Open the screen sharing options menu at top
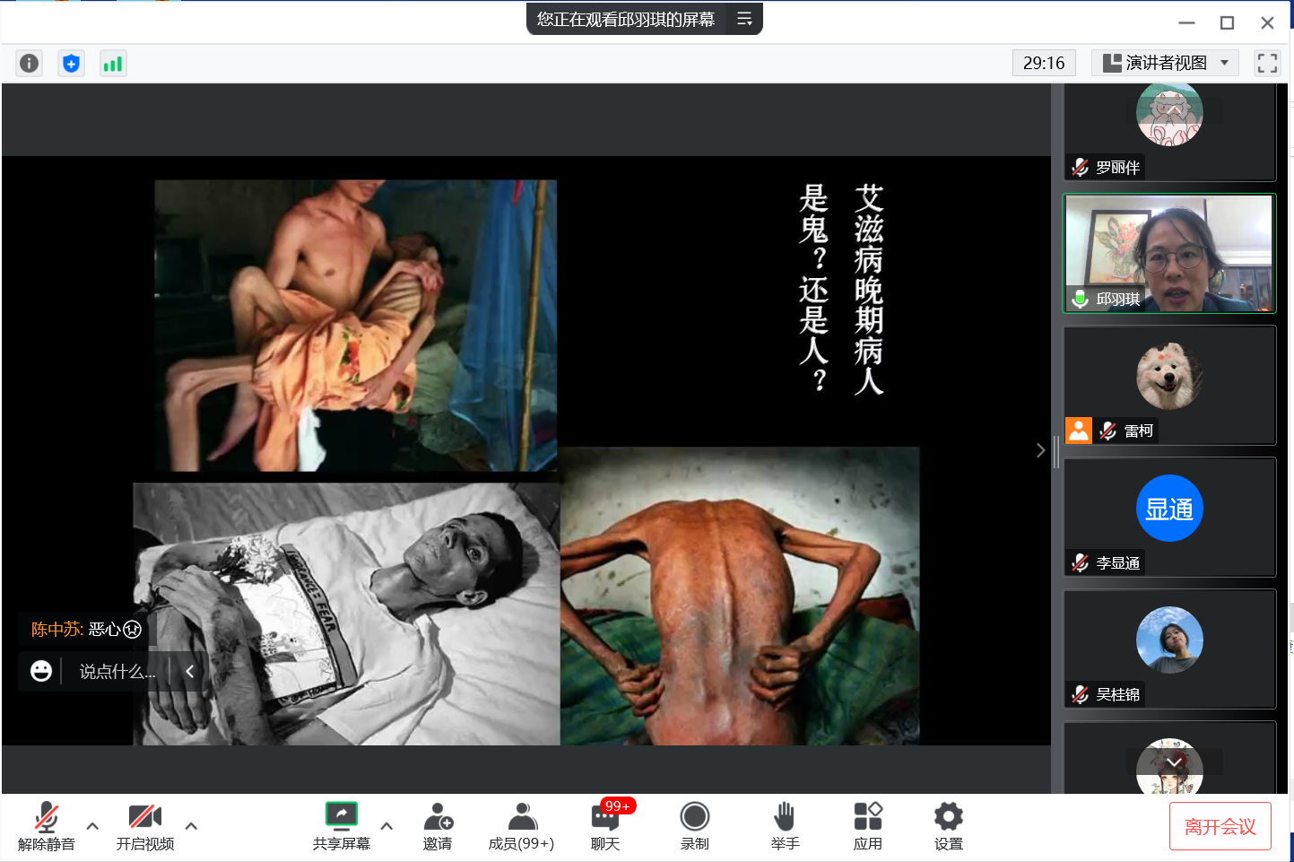 [x=744, y=19]
